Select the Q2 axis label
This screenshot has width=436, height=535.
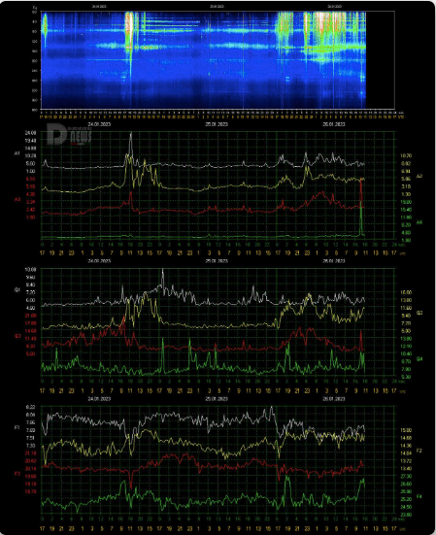[x=419, y=313]
